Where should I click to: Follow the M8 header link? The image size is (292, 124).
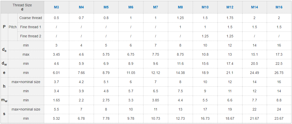[x=180, y=7]
